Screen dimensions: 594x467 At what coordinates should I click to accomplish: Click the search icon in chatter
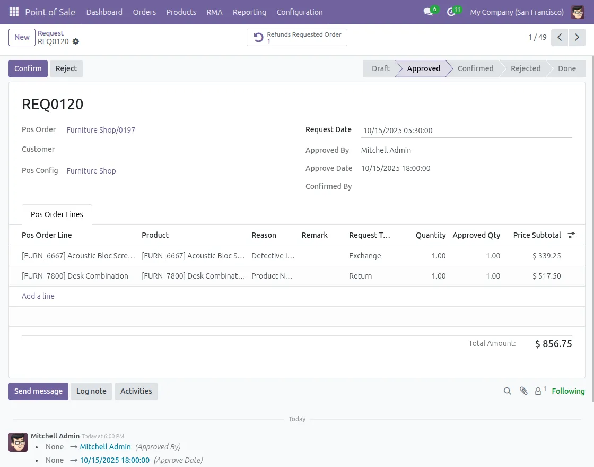[508, 391]
